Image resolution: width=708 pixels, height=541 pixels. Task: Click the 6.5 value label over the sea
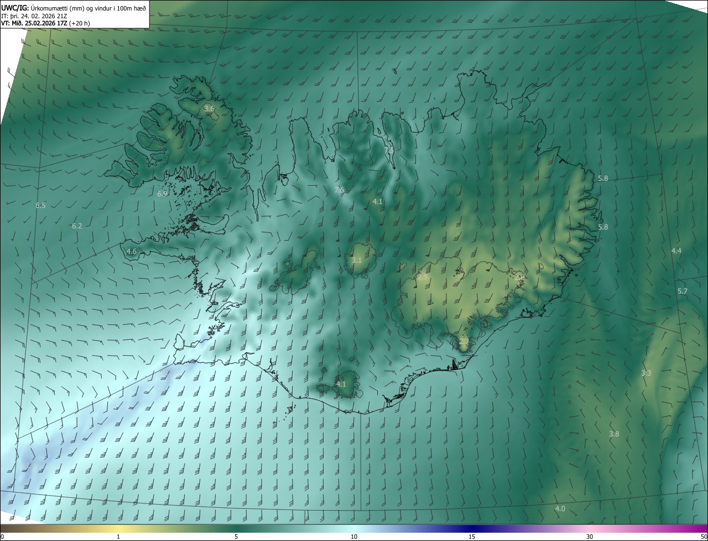40,206
